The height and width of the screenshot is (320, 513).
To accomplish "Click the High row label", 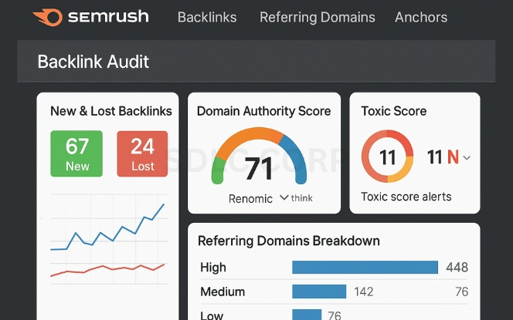I will (213, 267).
